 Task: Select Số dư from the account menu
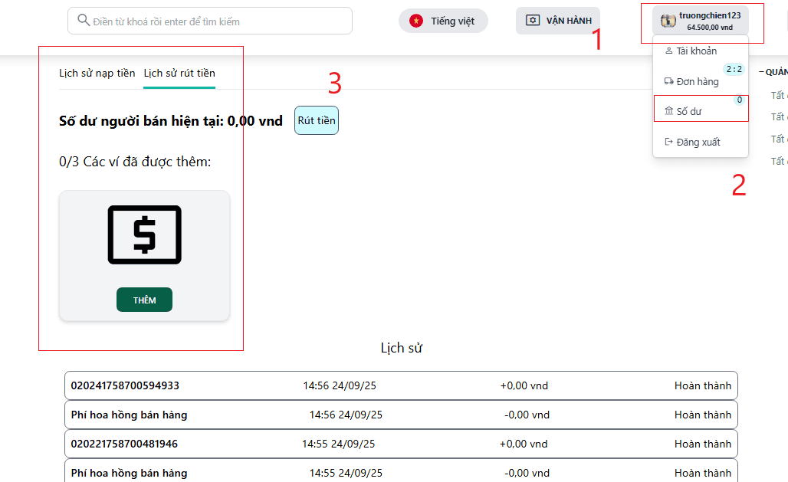[x=689, y=111]
